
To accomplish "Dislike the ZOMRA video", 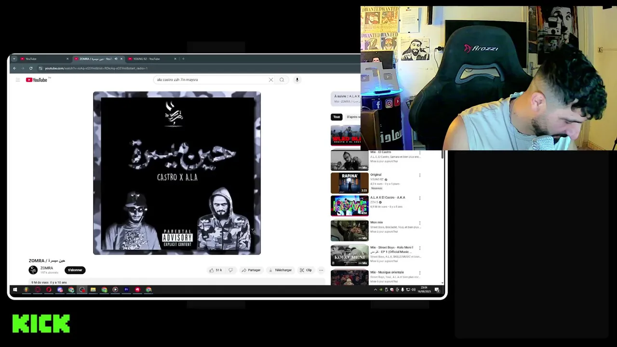I will pos(230,270).
